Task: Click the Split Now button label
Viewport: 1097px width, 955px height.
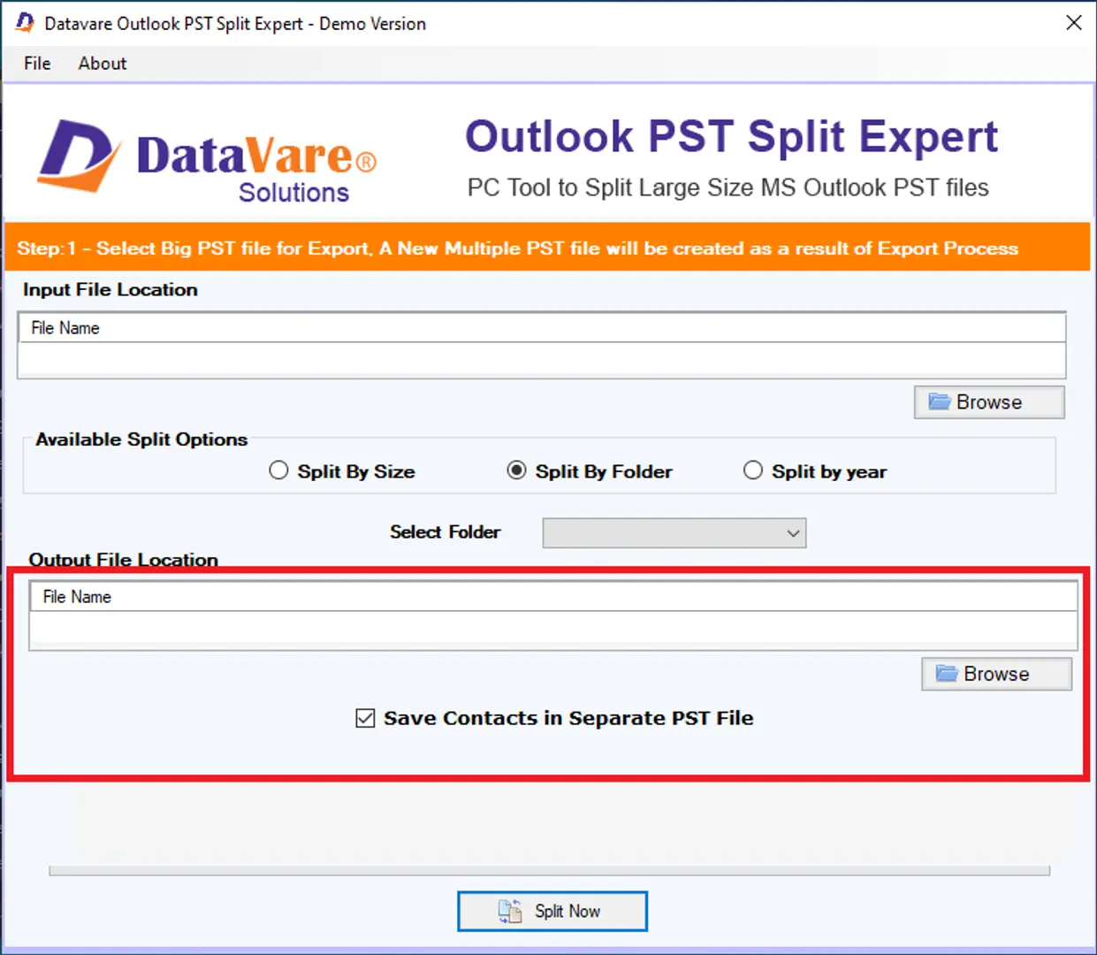Action: 567,911
